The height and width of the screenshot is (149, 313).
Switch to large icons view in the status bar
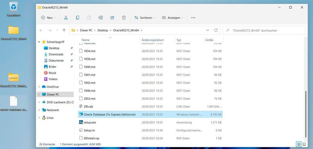(x=304, y=144)
